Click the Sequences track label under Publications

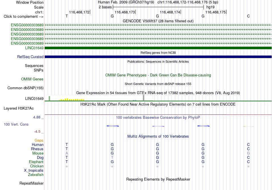coord(34,66)
